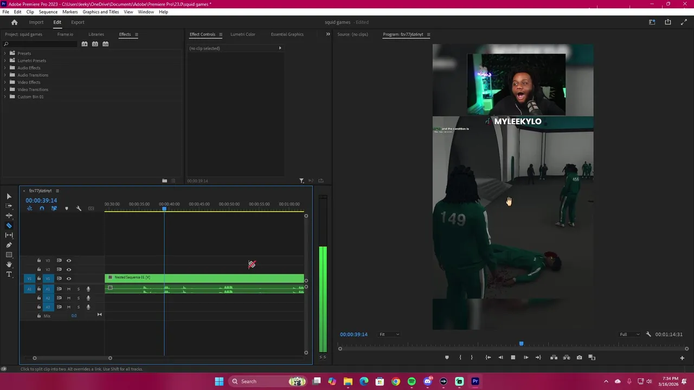Select the Pen tool
This screenshot has width=694, height=390.
(9, 245)
